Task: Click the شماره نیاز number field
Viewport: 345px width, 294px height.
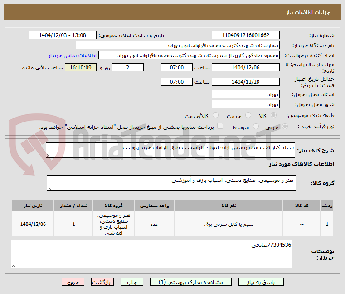Action: point(246,35)
